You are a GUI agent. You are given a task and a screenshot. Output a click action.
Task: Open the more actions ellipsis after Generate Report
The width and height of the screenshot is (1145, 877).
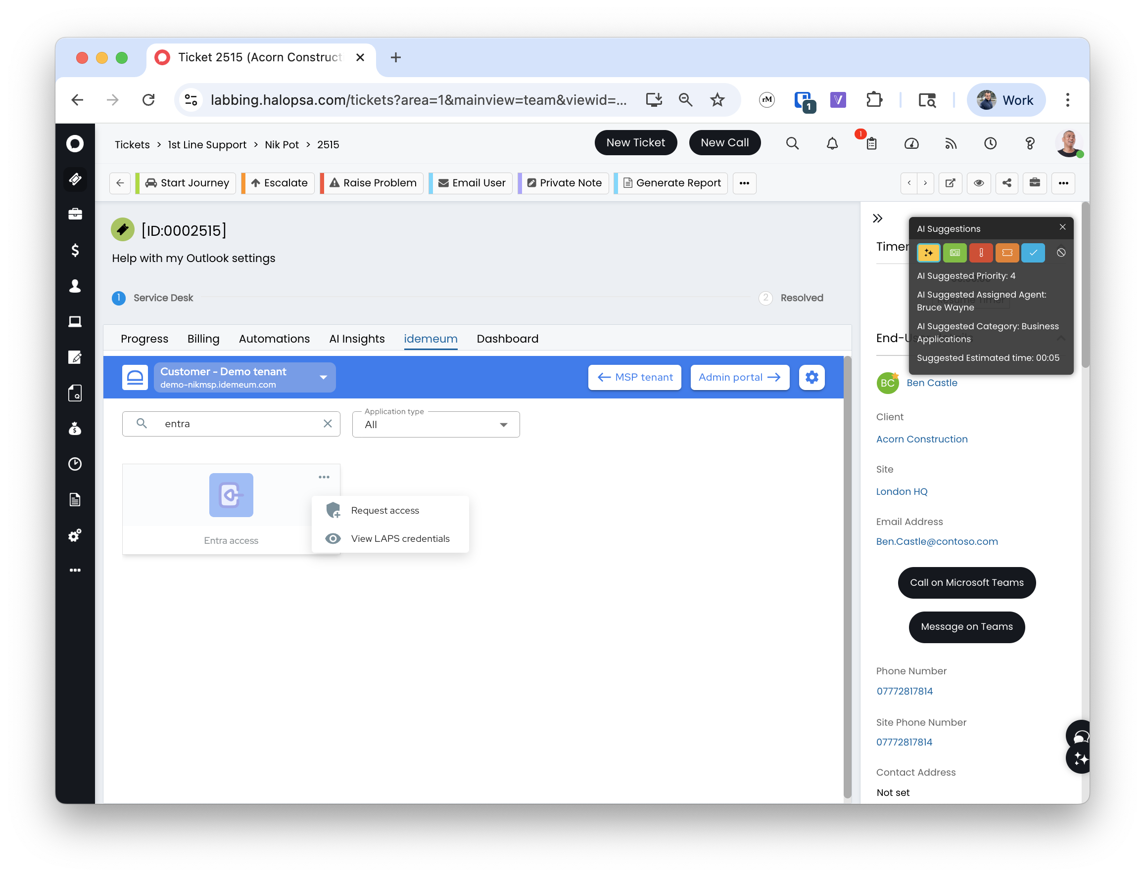[x=744, y=183]
